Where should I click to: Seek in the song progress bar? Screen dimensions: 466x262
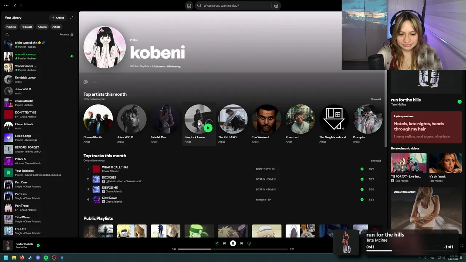[x=233, y=249]
